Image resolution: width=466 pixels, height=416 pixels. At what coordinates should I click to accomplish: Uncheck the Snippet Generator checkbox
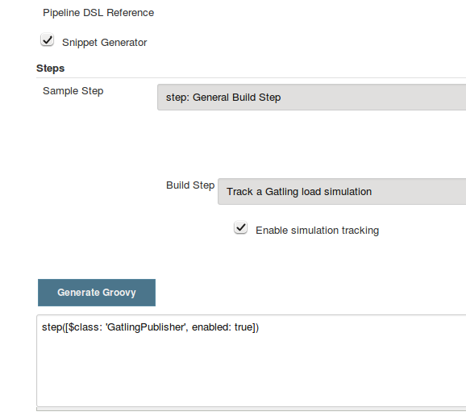coord(48,40)
